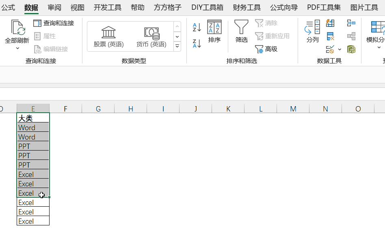Switch to the 开发工具 ribbon tab

pyautogui.click(x=108, y=8)
